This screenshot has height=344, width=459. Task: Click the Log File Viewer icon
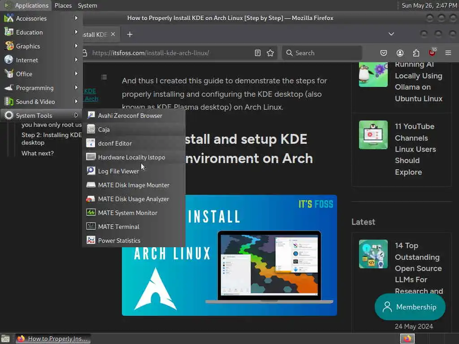(x=91, y=171)
